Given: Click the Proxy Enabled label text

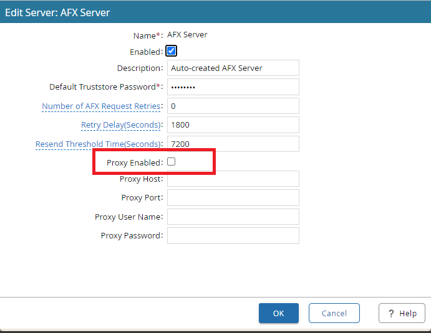Looking at the screenshot, I should 134,162.
